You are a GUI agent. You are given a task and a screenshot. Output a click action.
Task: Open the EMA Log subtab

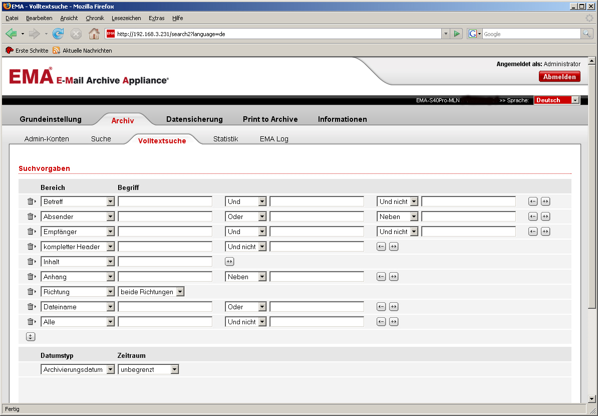pos(274,139)
